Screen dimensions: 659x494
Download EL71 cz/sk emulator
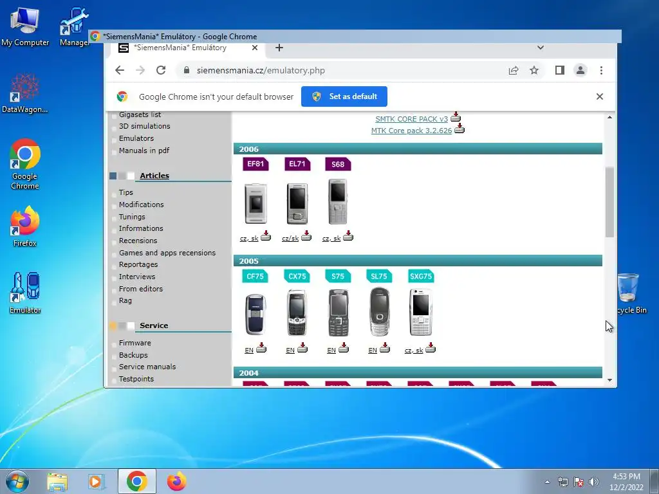[x=290, y=239]
